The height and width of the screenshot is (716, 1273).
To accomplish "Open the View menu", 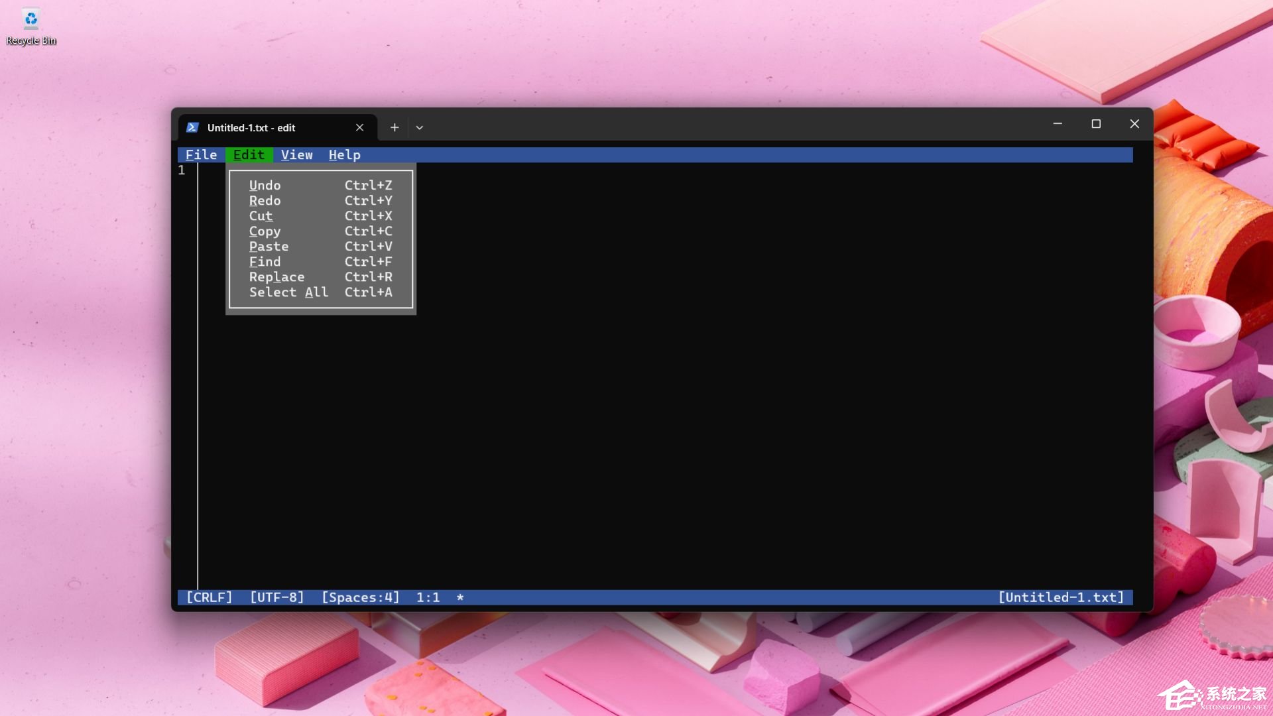I will [x=296, y=154].
